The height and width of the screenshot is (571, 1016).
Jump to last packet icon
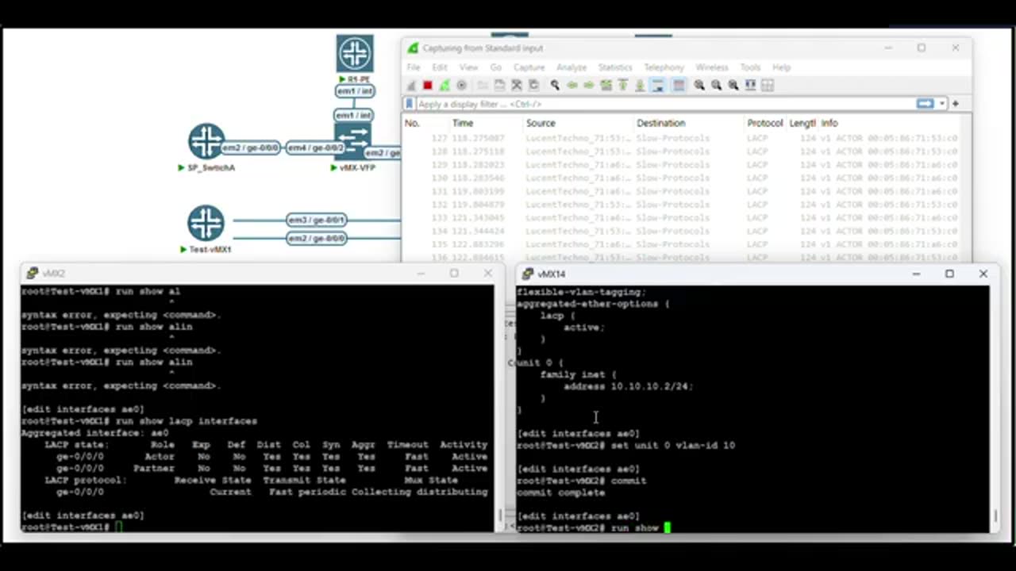640,85
